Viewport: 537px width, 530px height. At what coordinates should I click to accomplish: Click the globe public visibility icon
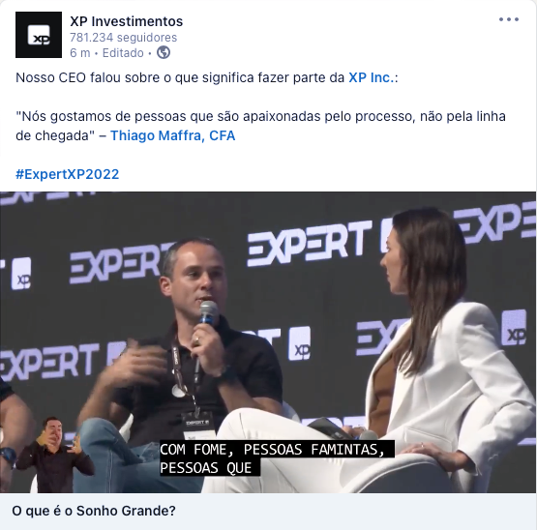[x=164, y=53]
